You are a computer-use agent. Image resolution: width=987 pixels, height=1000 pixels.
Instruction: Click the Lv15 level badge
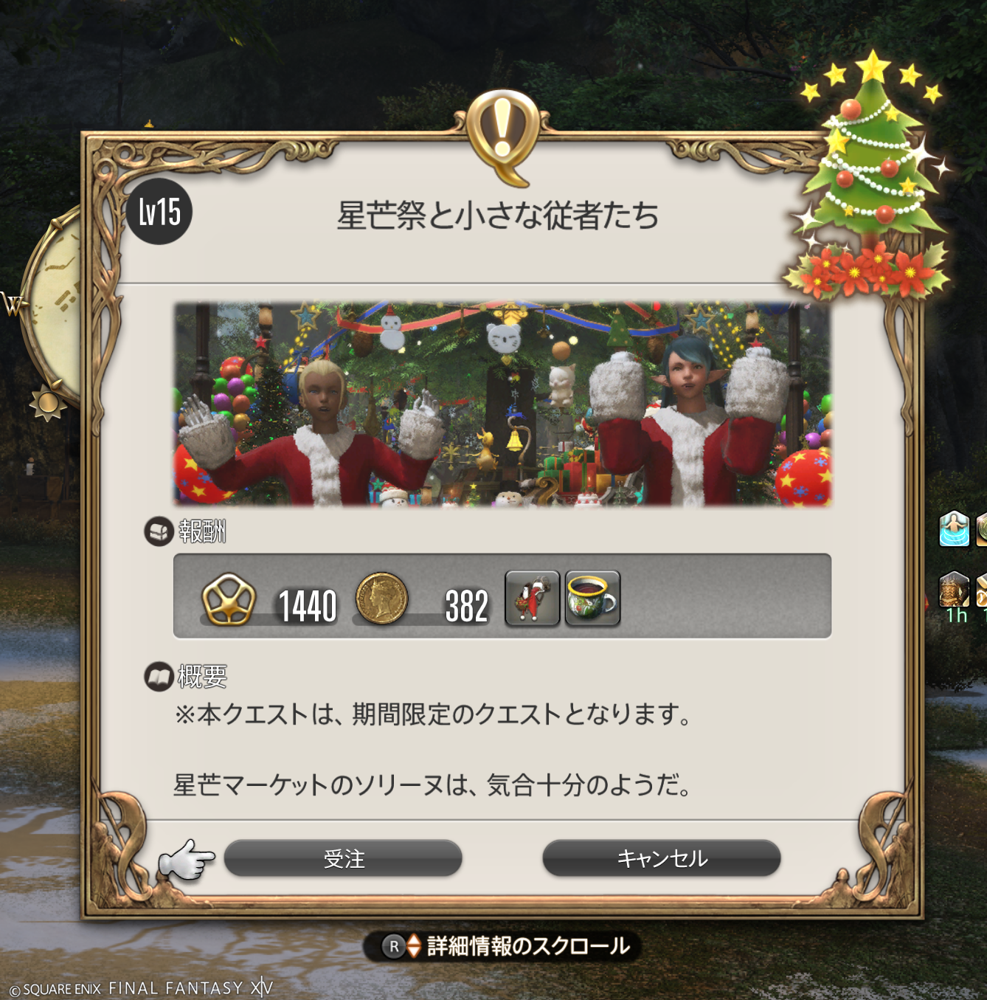(x=159, y=212)
